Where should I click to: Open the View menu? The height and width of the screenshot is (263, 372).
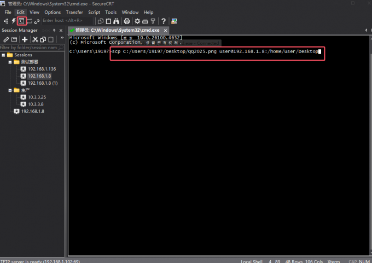pyautogui.click(x=34, y=12)
